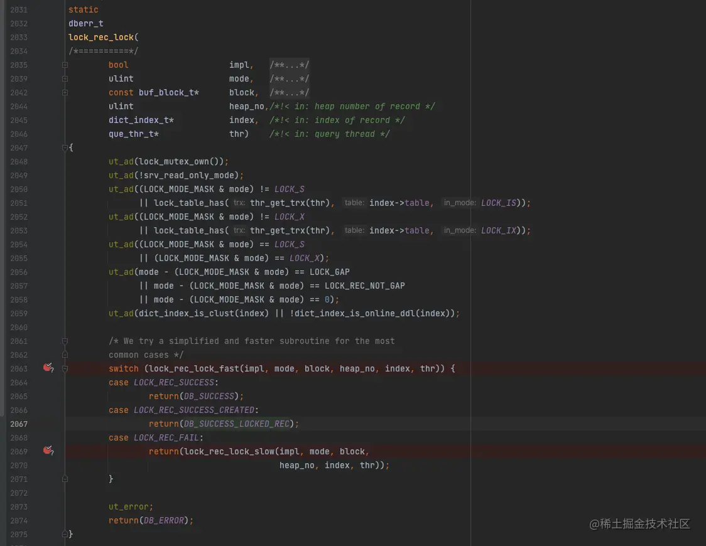The width and height of the screenshot is (706, 546).
Task: Click lock_rec_lock_slow function call
Action: (229, 452)
